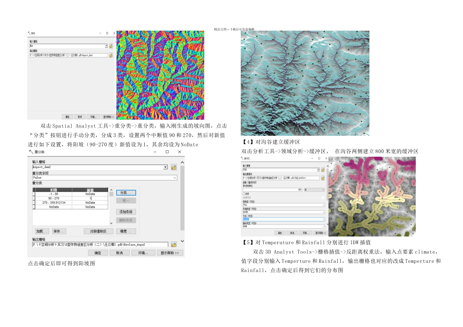Open dissolve type dropdown in Buffer dialog
Image resolution: width=463 pixels, height=327 pixels.
point(323,226)
